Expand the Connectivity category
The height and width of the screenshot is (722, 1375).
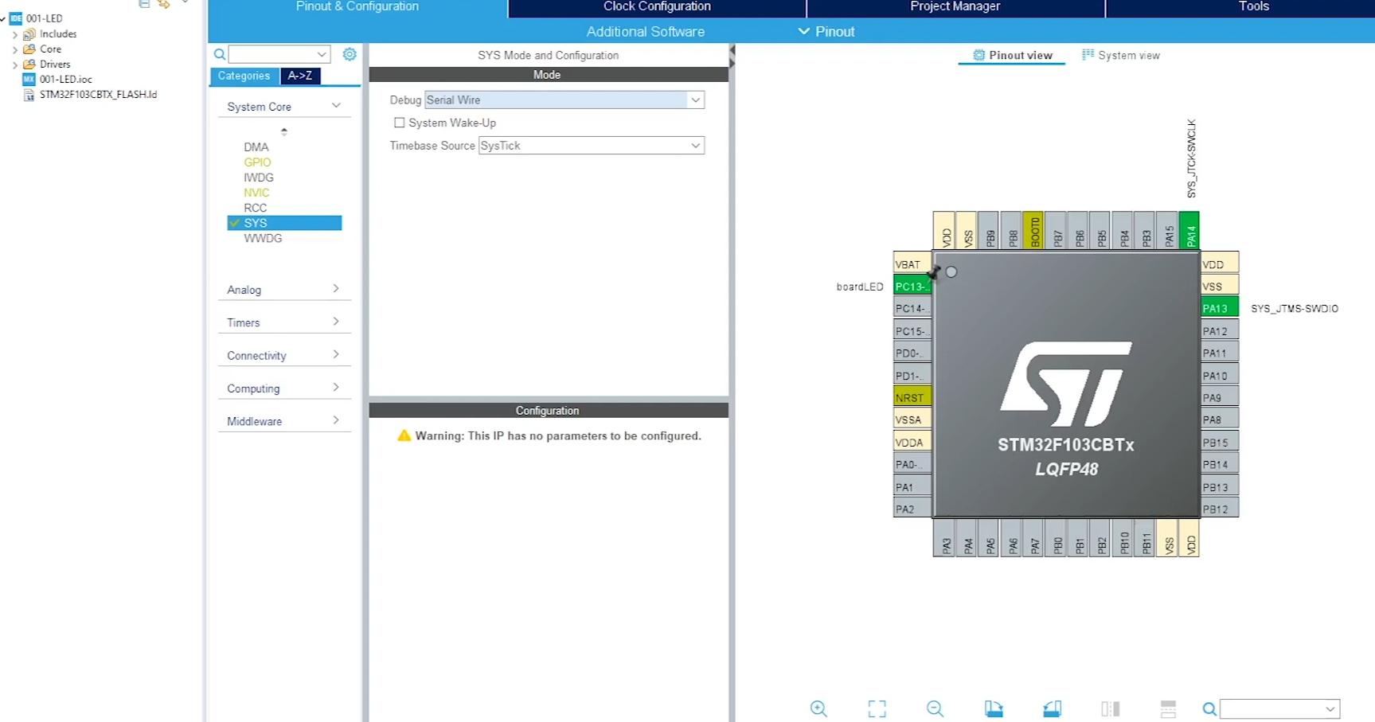(283, 355)
